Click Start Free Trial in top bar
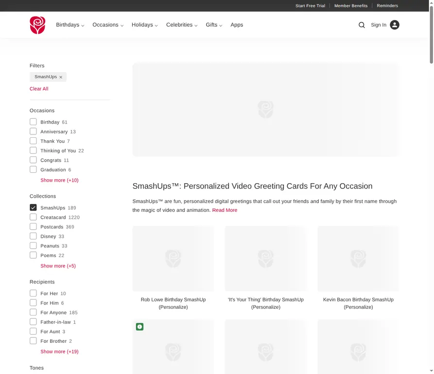 310,6
